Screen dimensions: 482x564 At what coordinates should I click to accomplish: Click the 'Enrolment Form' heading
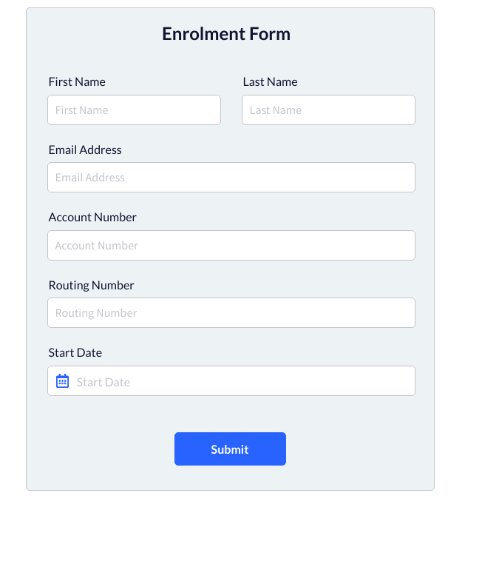coord(226,34)
